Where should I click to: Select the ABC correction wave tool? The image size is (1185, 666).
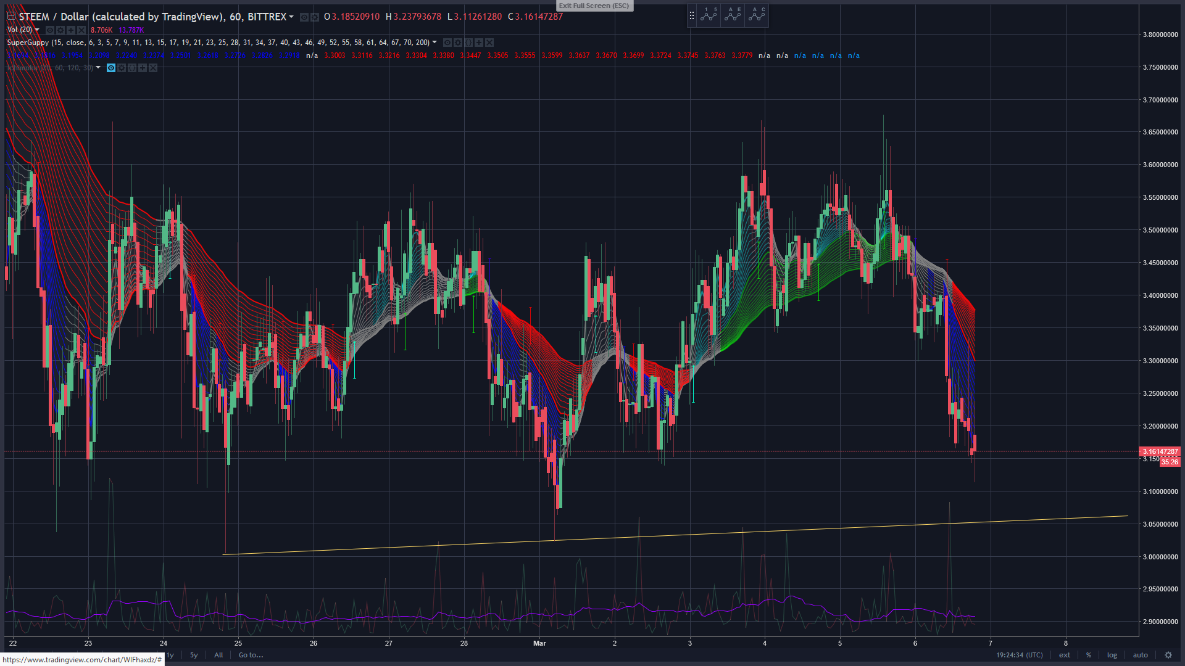click(757, 15)
